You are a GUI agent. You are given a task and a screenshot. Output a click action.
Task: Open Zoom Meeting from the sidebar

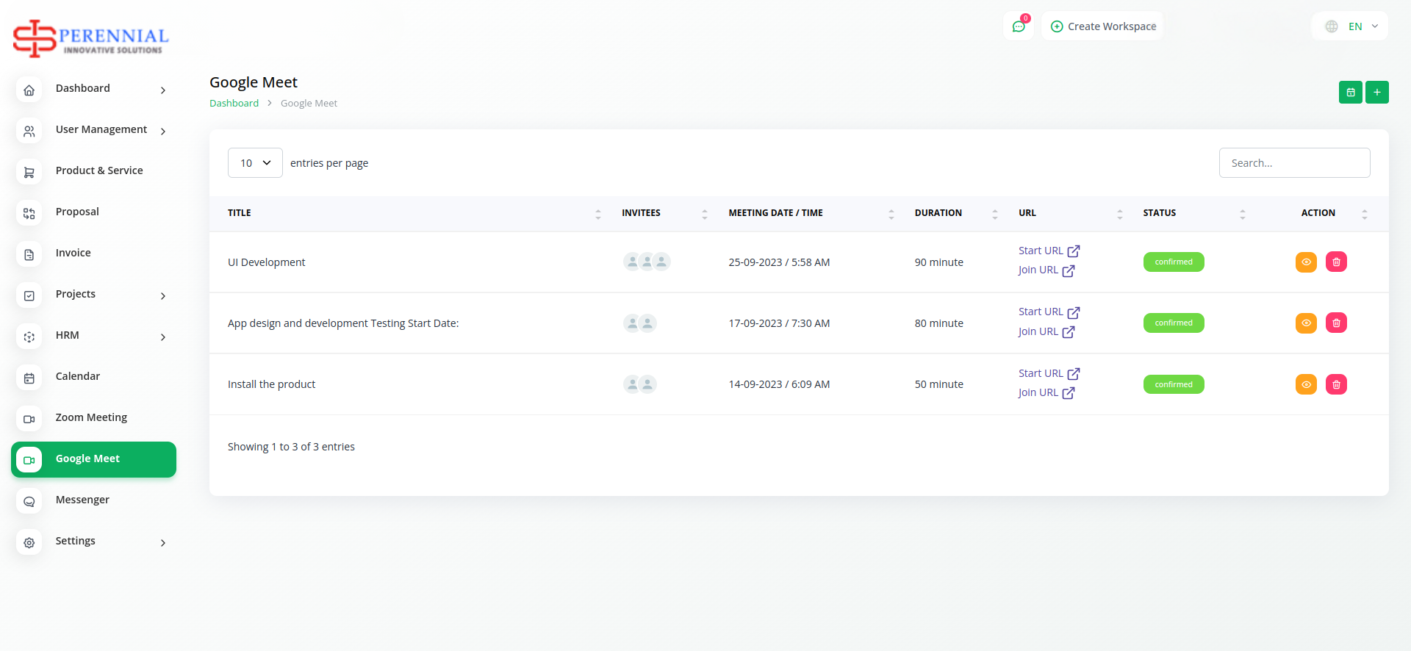[91, 417]
